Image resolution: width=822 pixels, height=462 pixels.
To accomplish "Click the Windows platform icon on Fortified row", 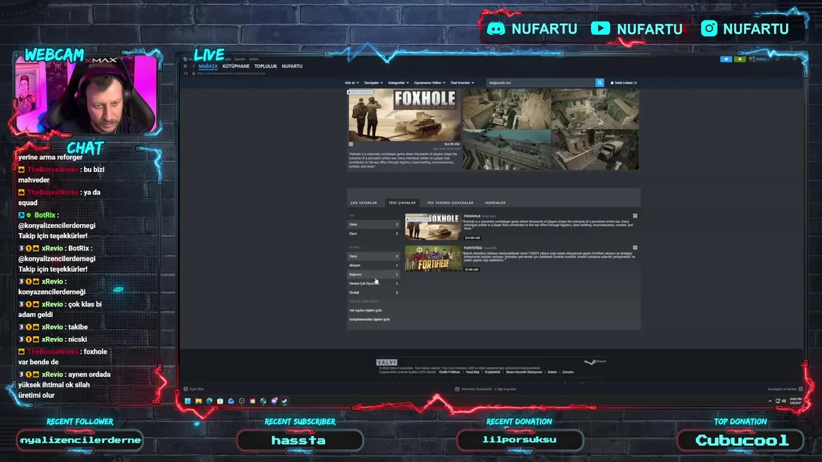I will [x=635, y=248].
